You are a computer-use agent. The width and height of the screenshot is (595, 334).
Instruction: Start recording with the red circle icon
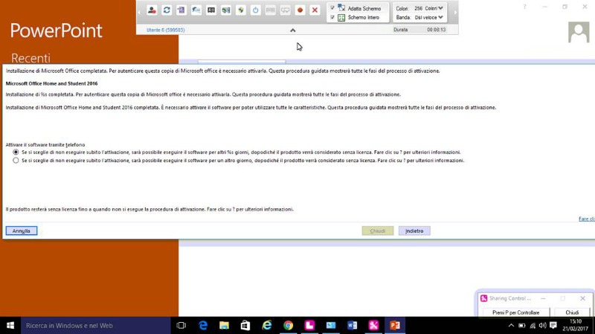click(x=300, y=10)
